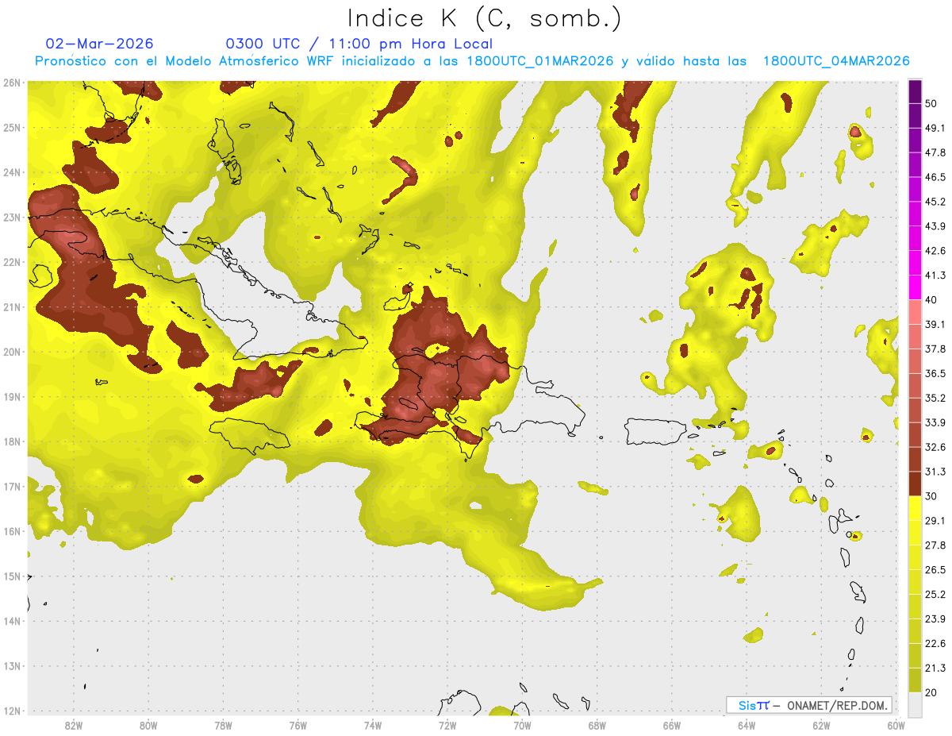Click the color bar label "46.5"
Viewport: 952px width, 736px height.
click(x=935, y=177)
